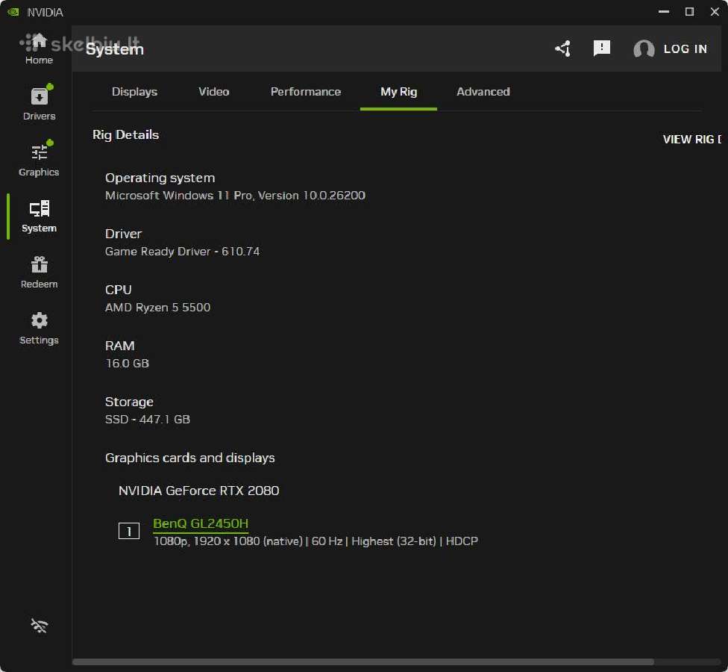Click the 1080p display resolution details line

click(x=316, y=541)
